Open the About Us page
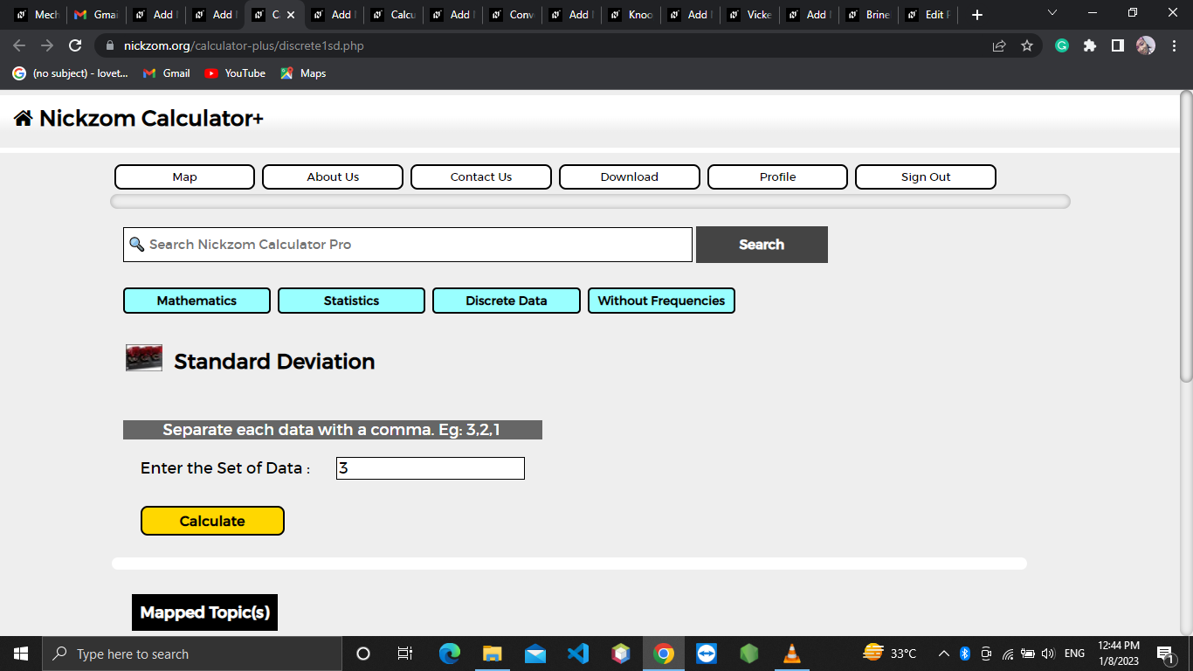 point(333,176)
